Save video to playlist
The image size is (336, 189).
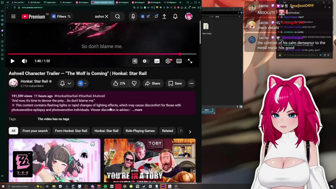coord(175,83)
